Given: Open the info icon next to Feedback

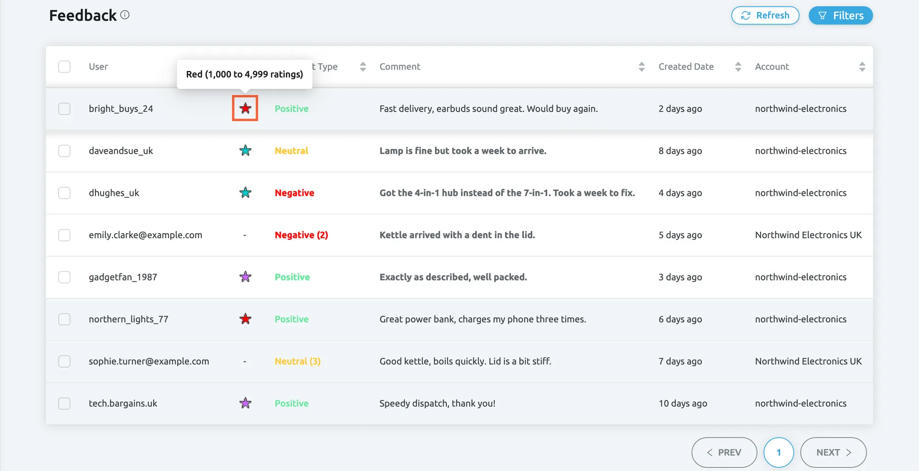Looking at the screenshot, I should pyautogui.click(x=125, y=15).
